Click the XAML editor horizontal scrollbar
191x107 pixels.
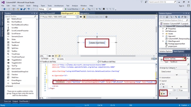click(76, 98)
